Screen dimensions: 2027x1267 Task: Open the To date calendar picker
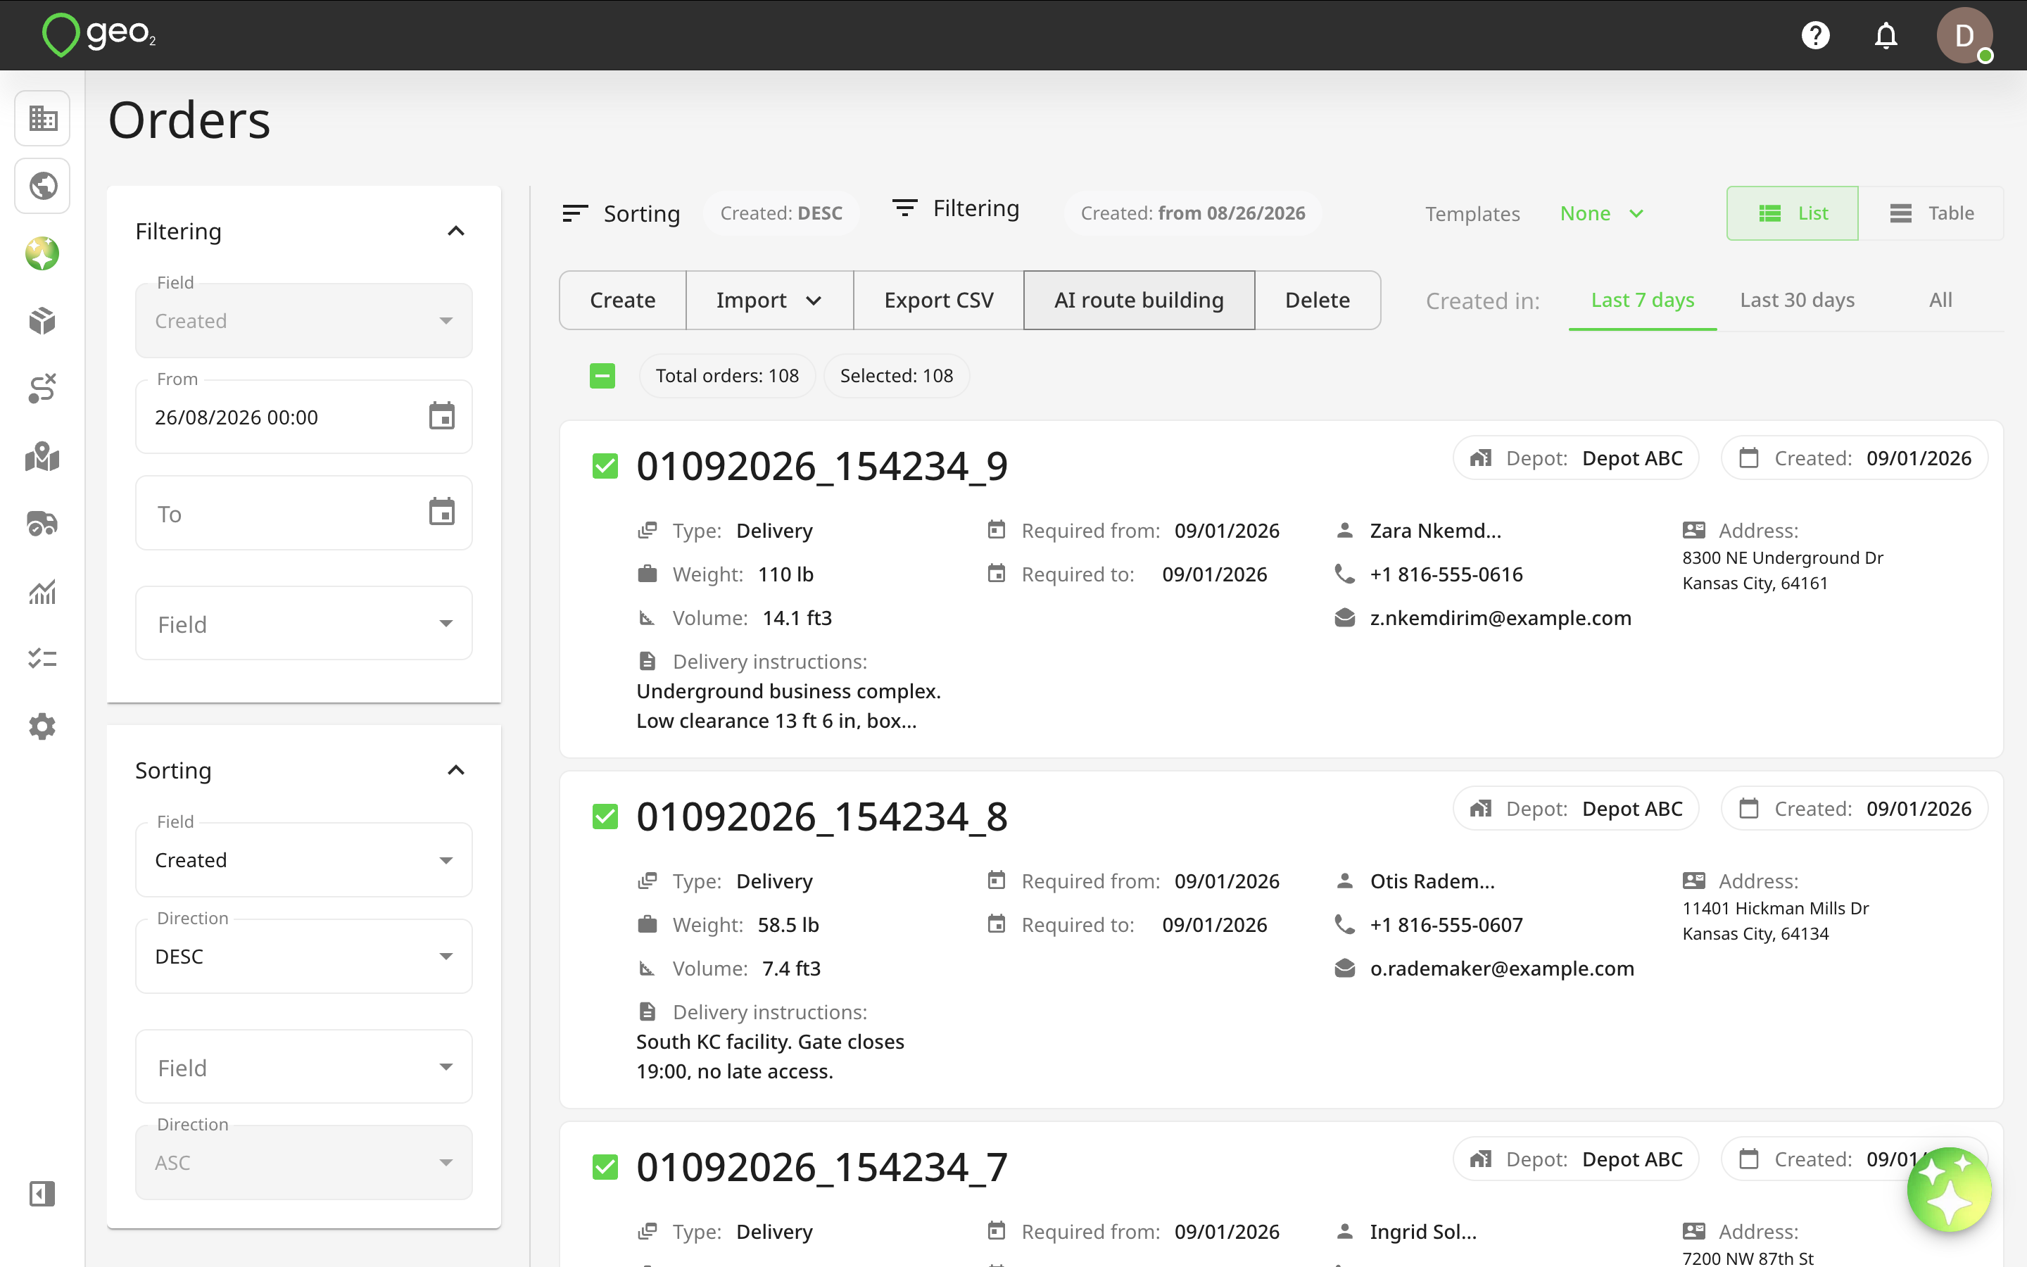pyautogui.click(x=441, y=512)
